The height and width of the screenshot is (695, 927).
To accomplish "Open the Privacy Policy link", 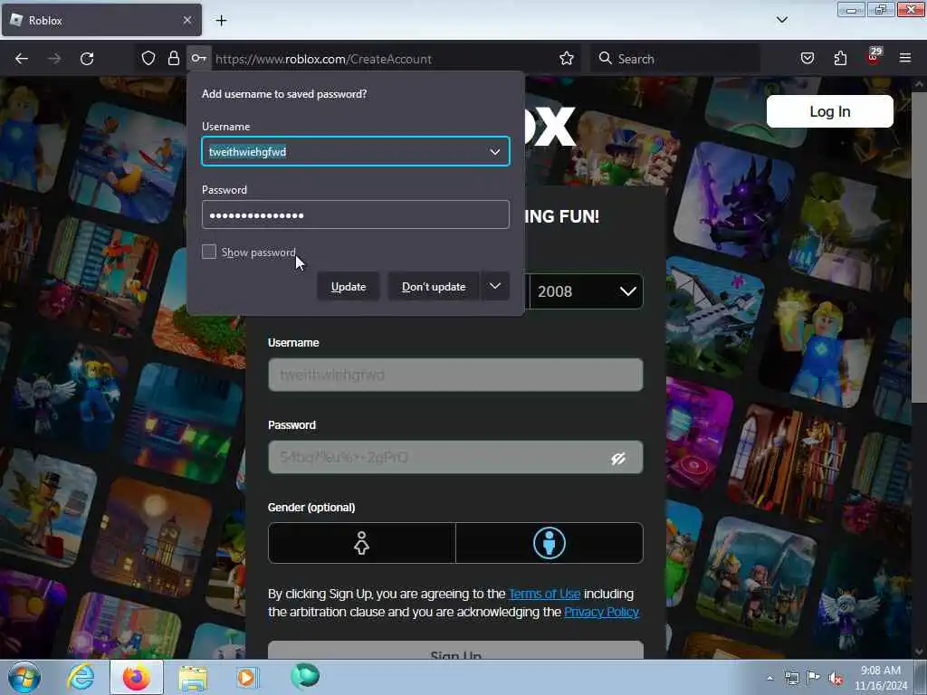I will coord(601,612).
